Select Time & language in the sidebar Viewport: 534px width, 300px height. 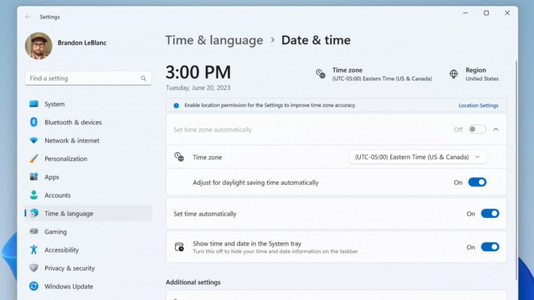pos(68,213)
